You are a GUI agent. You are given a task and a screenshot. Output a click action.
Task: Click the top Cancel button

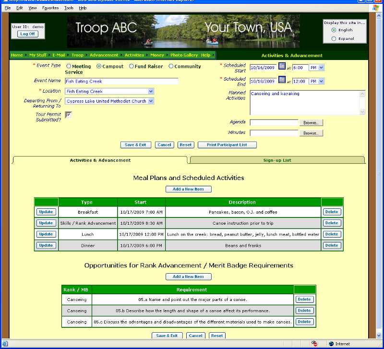click(x=164, y=145)
